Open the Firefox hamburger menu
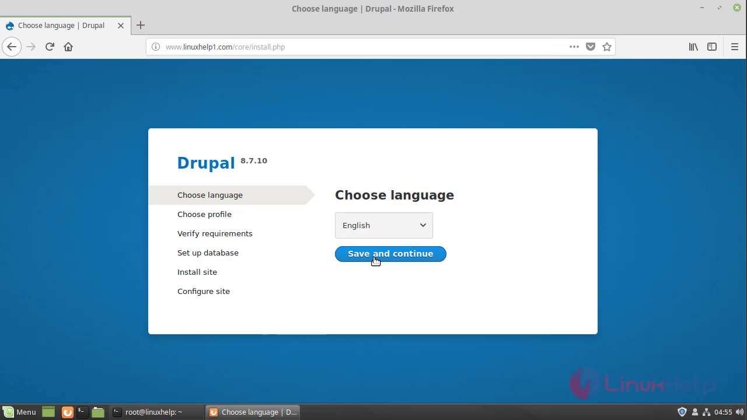 [x=735, y=47]
